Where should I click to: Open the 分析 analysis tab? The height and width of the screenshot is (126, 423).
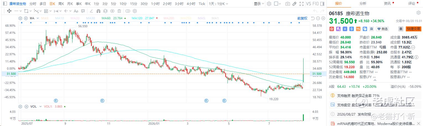point(363,4)
